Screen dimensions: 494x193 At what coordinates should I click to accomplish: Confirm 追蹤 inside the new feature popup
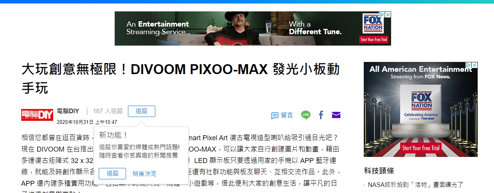coord(112,174)
